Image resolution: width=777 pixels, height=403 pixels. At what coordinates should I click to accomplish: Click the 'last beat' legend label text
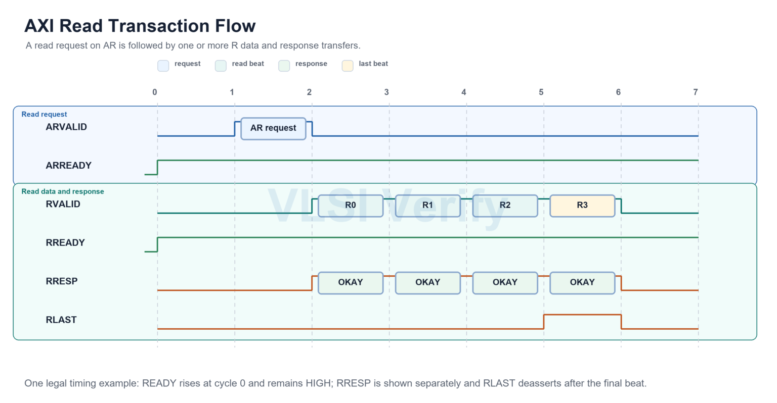point(373,64)
